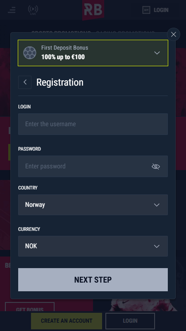Click the GET BONUS button behind the popup
186x331 pixels.
[x=30, y=307]
